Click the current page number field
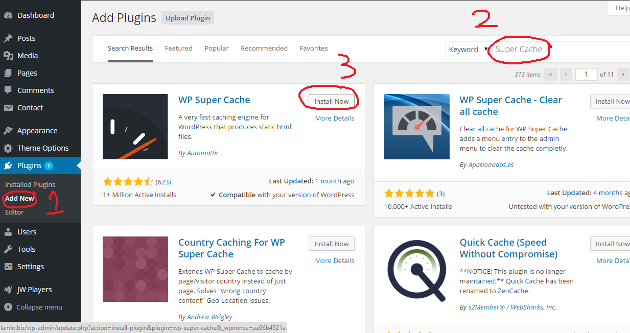630x333 pixels. (587, 75)
